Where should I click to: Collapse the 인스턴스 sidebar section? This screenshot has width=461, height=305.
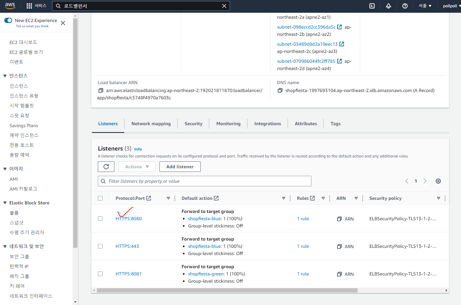[5, 76]
